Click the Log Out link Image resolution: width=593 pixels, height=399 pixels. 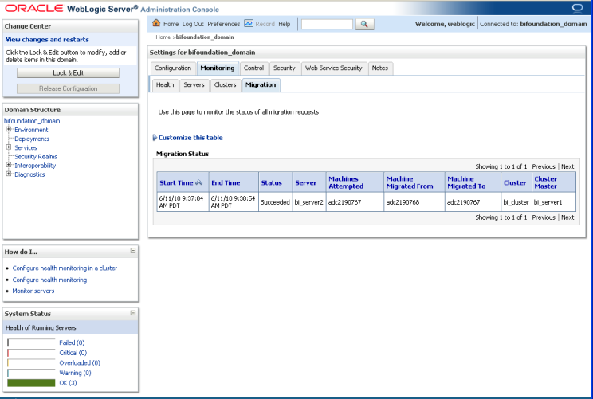(x=193, y=24)
